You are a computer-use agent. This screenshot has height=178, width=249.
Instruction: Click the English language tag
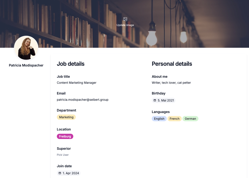point(159,118)
